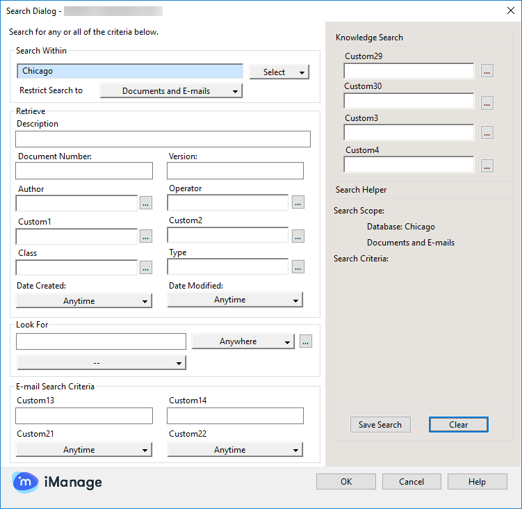This screenshot has width=522, height=509.
Task: Click the ellipsis button beside Custom1
Action: 145,236
